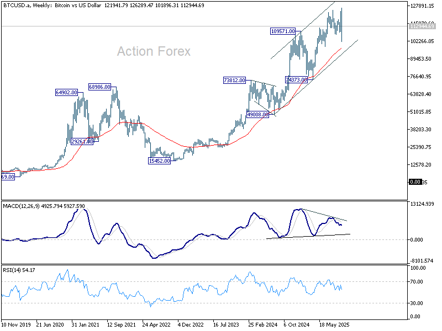442x331 pixels.
Task: Click the RSI(14) 54.17 indicator label
Action: click(x=19, y=270)
